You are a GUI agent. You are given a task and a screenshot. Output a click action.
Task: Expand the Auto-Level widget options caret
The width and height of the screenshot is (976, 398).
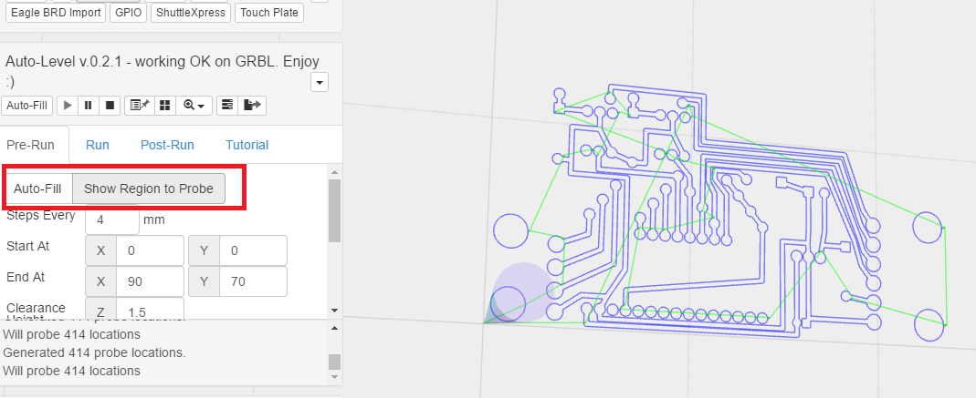[320, 83]
